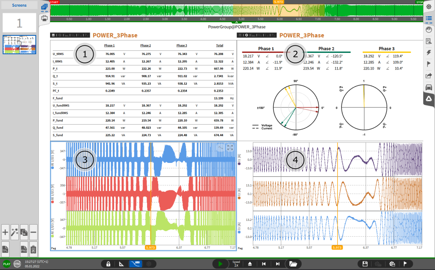Start playback with green play button
This screenshot has height=270, width=435.
click(220, 264)
